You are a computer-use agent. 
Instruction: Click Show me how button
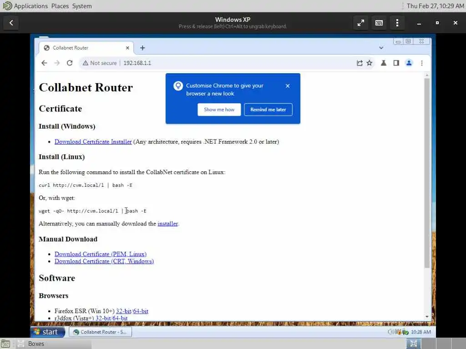coord(219,110)
